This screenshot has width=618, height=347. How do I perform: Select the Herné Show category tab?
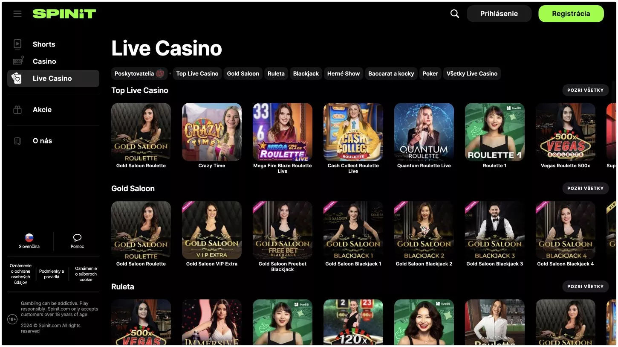pyautogui.click(x=344, y=73)
